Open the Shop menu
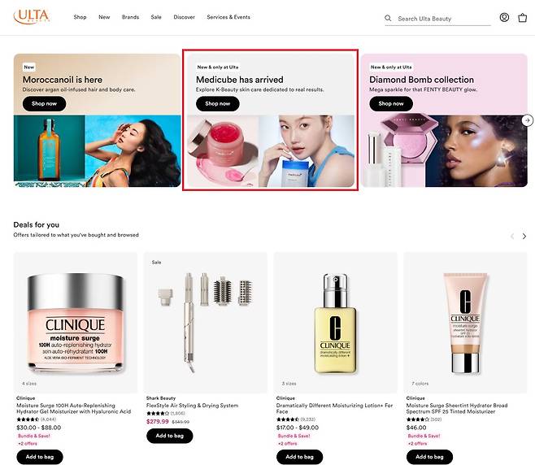Viewport: 535px width, 465px height. tap(80, 17)
